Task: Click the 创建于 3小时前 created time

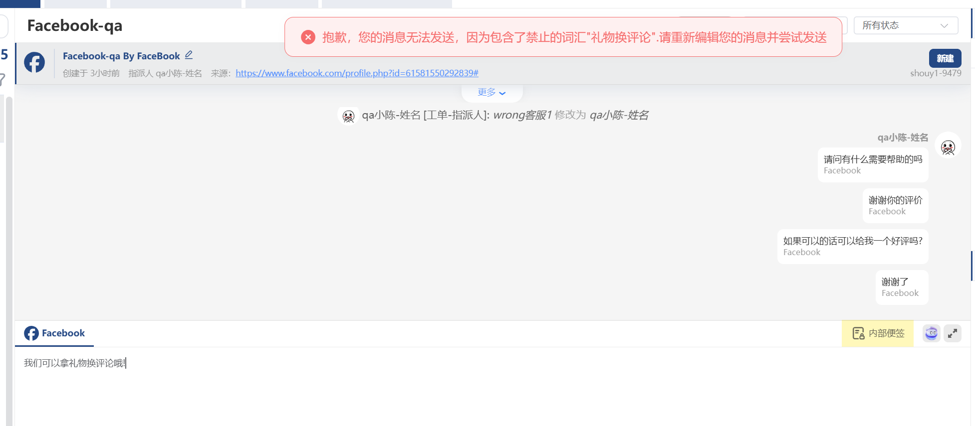Action: pyautogui.click(x=91, y=73)
